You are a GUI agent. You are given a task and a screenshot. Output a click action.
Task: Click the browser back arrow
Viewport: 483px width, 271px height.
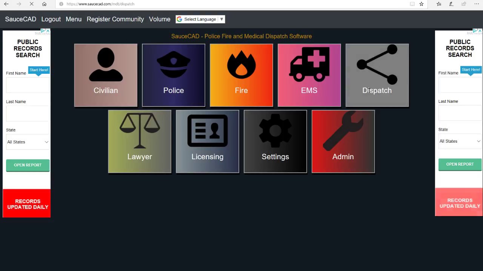(x=6, y=4)
